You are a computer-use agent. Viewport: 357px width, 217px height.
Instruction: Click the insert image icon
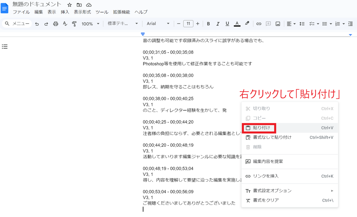(278, 24)
